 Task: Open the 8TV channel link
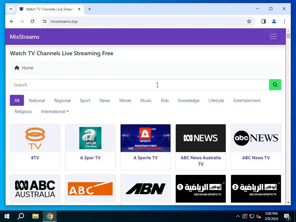(x=35, y=158)
